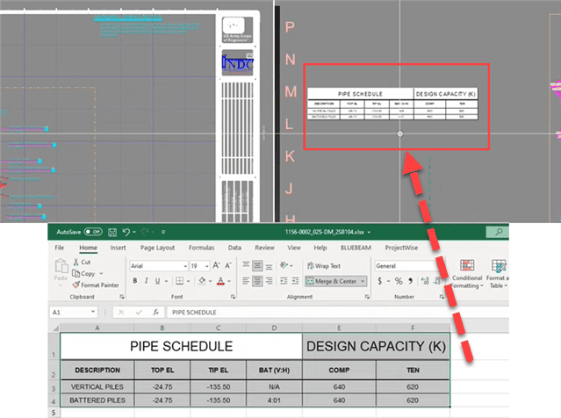Click the Insert Function fx icon
Screen dimensions: 561x418
click(x=155, y=312)
